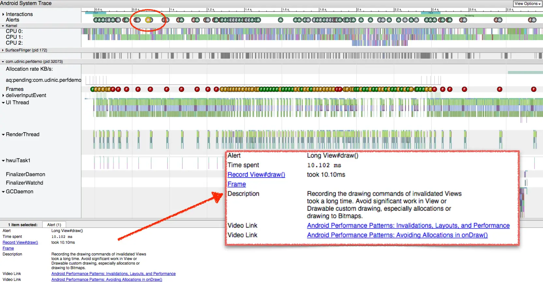Click the Frames track label
This screenshot has width=543, height=290.
click(x=15, y=89)
